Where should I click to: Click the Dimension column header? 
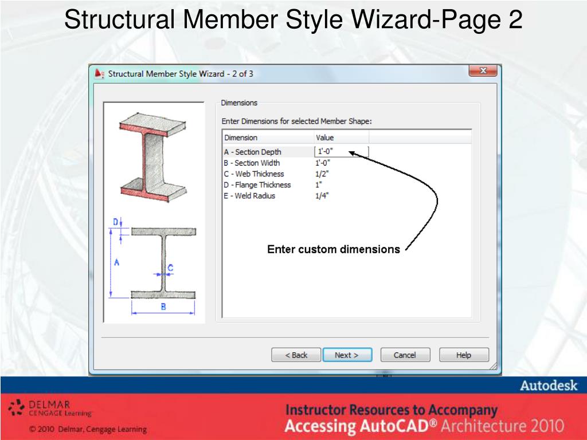pos(268,137)
